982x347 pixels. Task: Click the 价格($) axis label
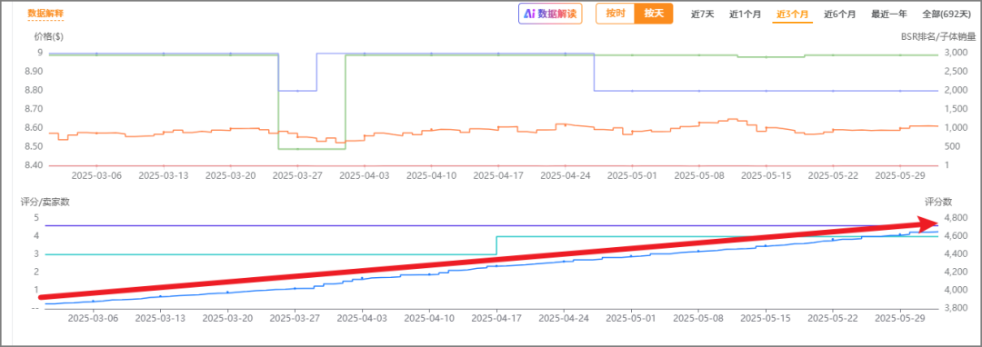49,36
